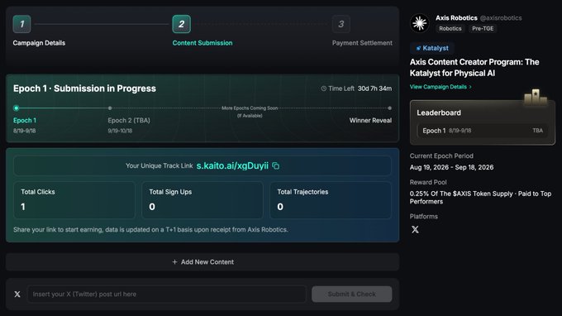This screenshot has height=316, width=562.
Task: Click the Submit & Check button
Action: pyautogui.click(x=351, y=294)
